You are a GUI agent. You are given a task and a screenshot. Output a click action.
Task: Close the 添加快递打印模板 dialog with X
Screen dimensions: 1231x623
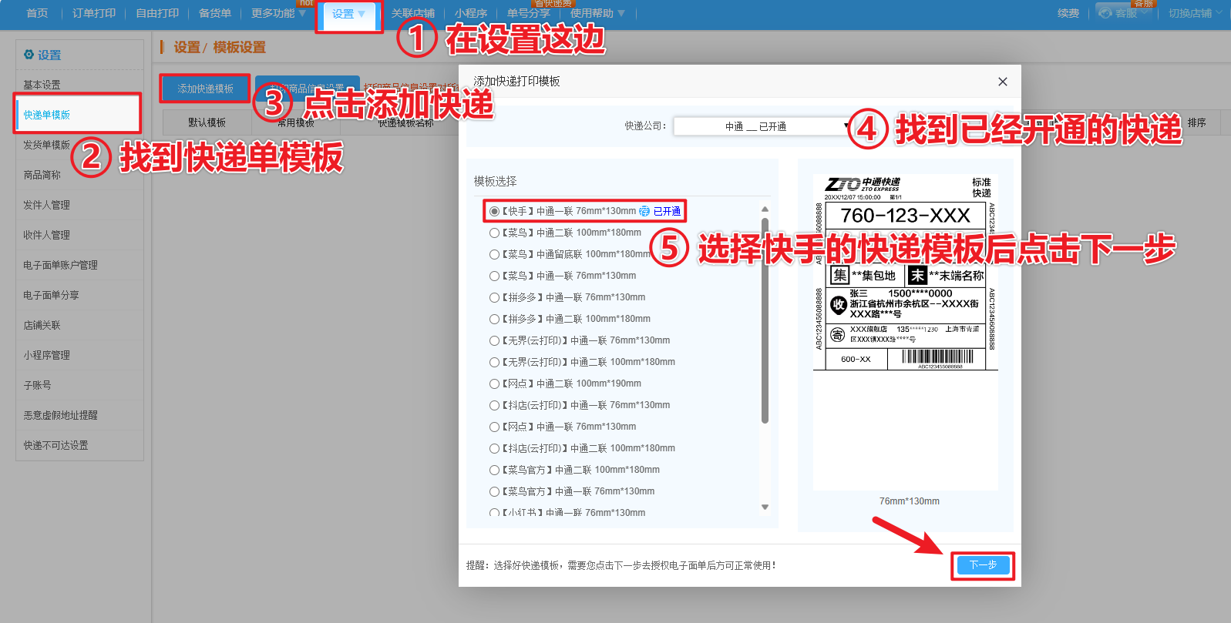pyautogui.click(x=1002, y=82)
